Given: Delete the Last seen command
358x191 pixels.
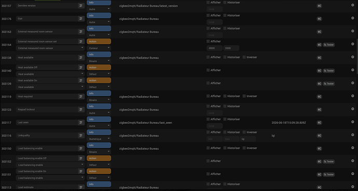Looking at the screenshot, I should click(x=353, y=122).
